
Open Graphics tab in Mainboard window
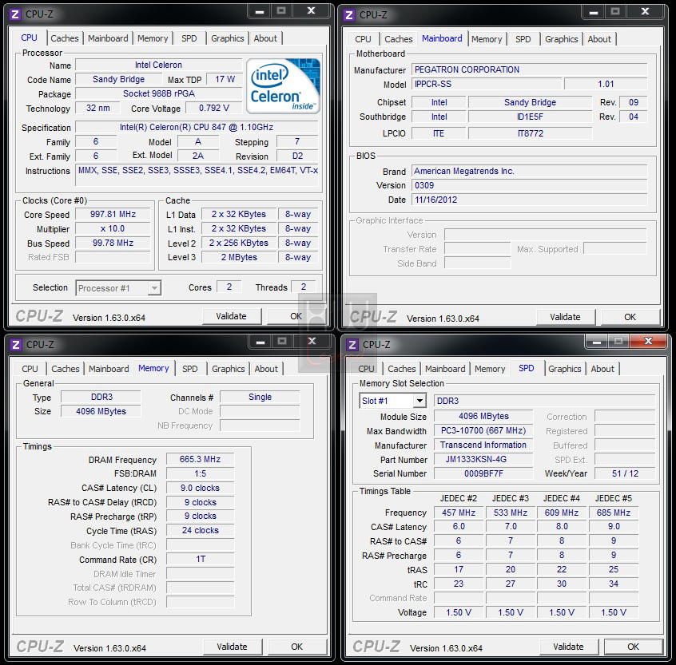(561, 39)
